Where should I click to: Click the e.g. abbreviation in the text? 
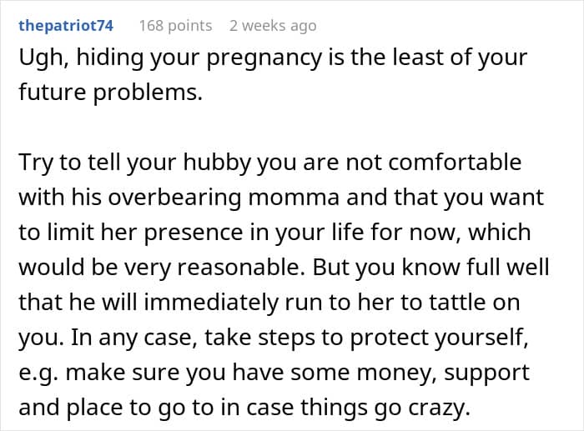click(x=38, y=373)
